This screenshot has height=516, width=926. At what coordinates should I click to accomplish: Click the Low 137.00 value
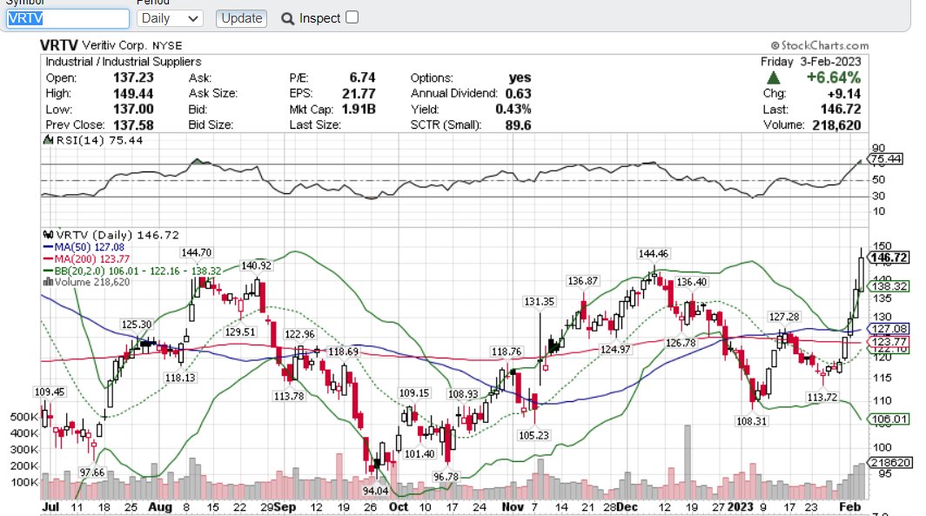[133, 110]
